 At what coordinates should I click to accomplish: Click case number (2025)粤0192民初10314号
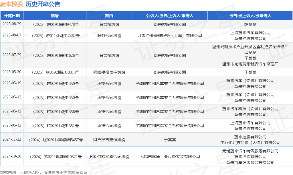tap(56, 72)
